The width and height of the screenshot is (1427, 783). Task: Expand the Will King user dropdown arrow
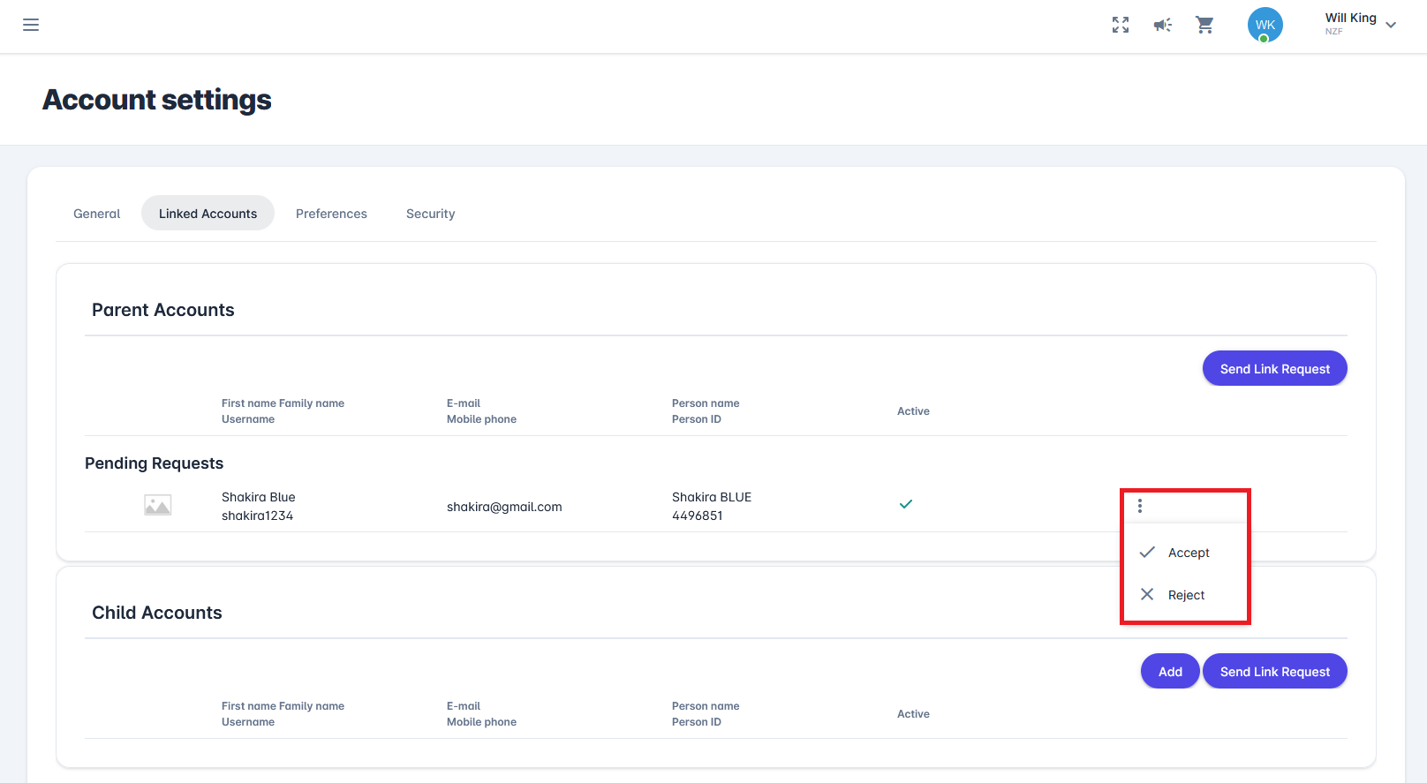coord(1391,25)
